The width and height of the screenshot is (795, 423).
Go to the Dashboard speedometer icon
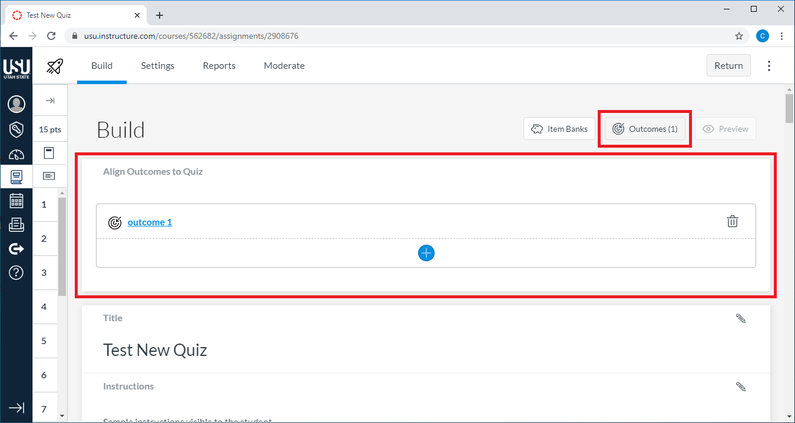[x=16, y=155]
